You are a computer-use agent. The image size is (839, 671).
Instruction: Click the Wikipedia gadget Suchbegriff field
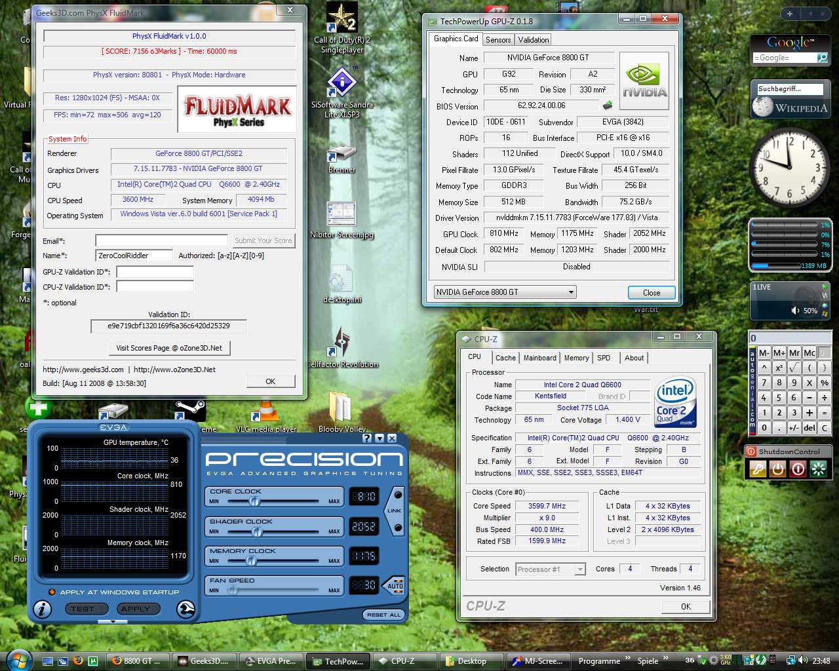tap(789, 89)
